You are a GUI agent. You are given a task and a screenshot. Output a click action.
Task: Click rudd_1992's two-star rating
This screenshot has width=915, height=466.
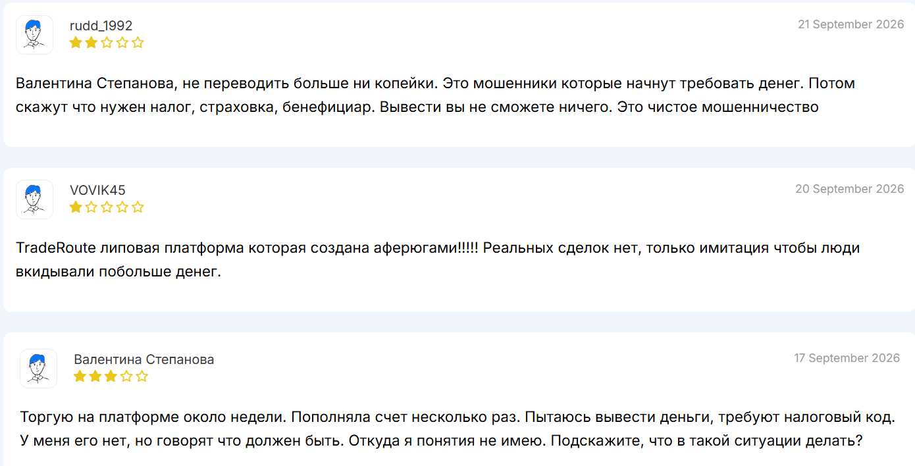(107, 43)
